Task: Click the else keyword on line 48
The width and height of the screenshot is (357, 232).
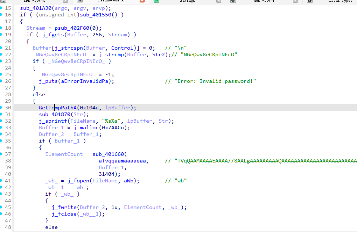Action: click(x=51, y=227)
